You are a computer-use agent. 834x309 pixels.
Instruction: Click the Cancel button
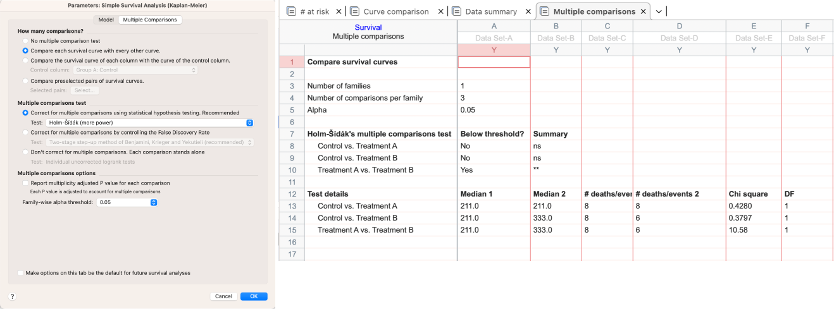223,296
